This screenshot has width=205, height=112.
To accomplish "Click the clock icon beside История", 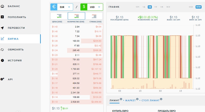I will (2, 60).
